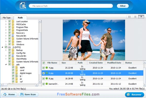Uncheck the ProgramData folder checkbox

[9, 30]
